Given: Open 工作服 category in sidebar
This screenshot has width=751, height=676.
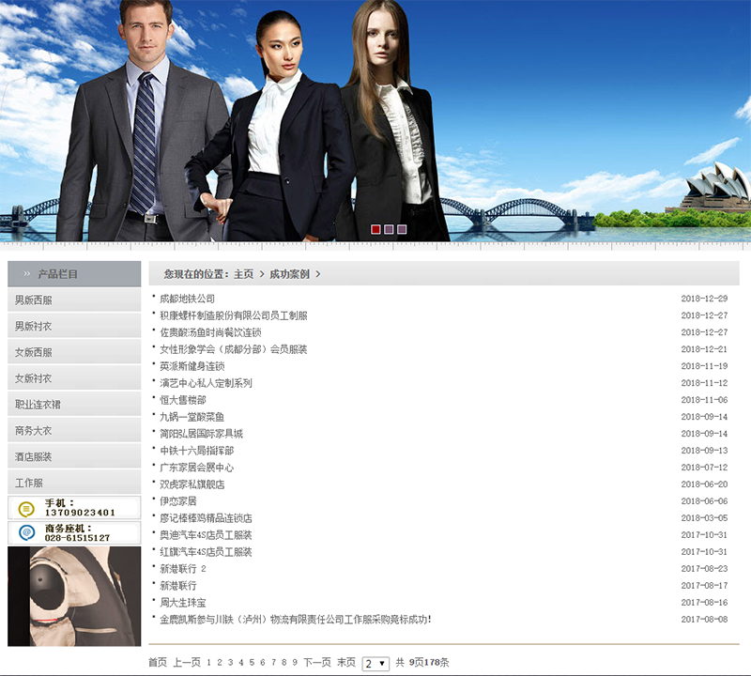Looking at the screenshot, I should pos(29,483).
